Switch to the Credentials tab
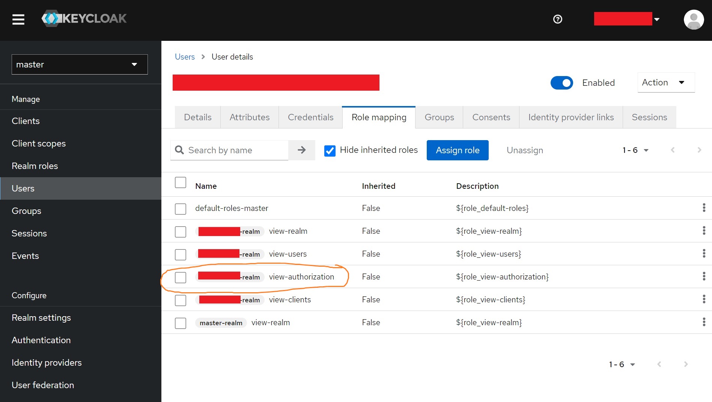The height and width of the screenshot is (402, 712). coord(310,117)
